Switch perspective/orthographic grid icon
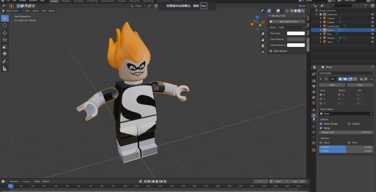 point(263,52)
